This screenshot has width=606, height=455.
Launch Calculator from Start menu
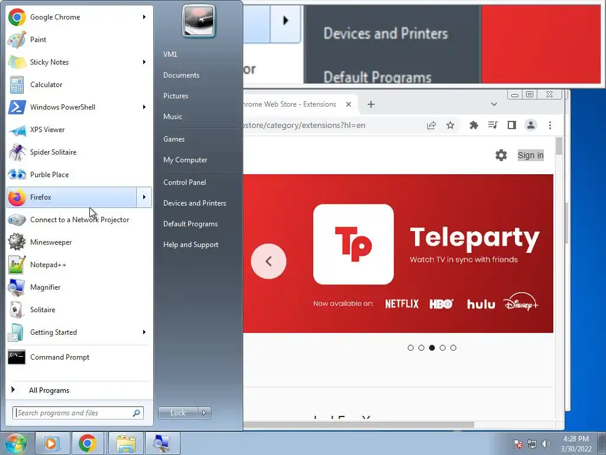pos(79,84)
